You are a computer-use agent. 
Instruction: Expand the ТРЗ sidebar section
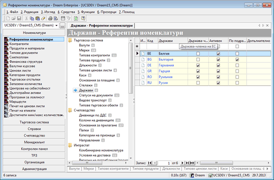pos(34,155)
